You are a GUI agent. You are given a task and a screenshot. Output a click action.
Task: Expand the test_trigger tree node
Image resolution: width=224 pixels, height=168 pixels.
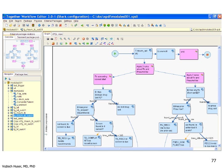click(8, 86)
